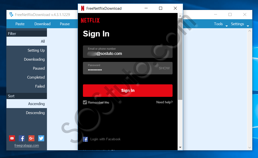Image resolution: width=258 pixels, height=158 pixels.
Task: Click the Facebook icon beside Login with Facebook
Action: [x=85, y=139]
